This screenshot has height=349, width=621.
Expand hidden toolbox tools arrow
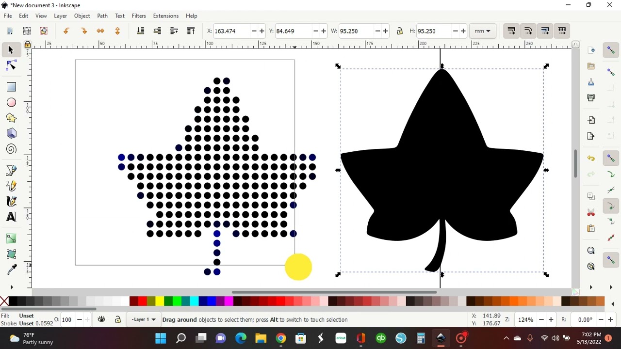pyautogui.click(x=11, y=287)
